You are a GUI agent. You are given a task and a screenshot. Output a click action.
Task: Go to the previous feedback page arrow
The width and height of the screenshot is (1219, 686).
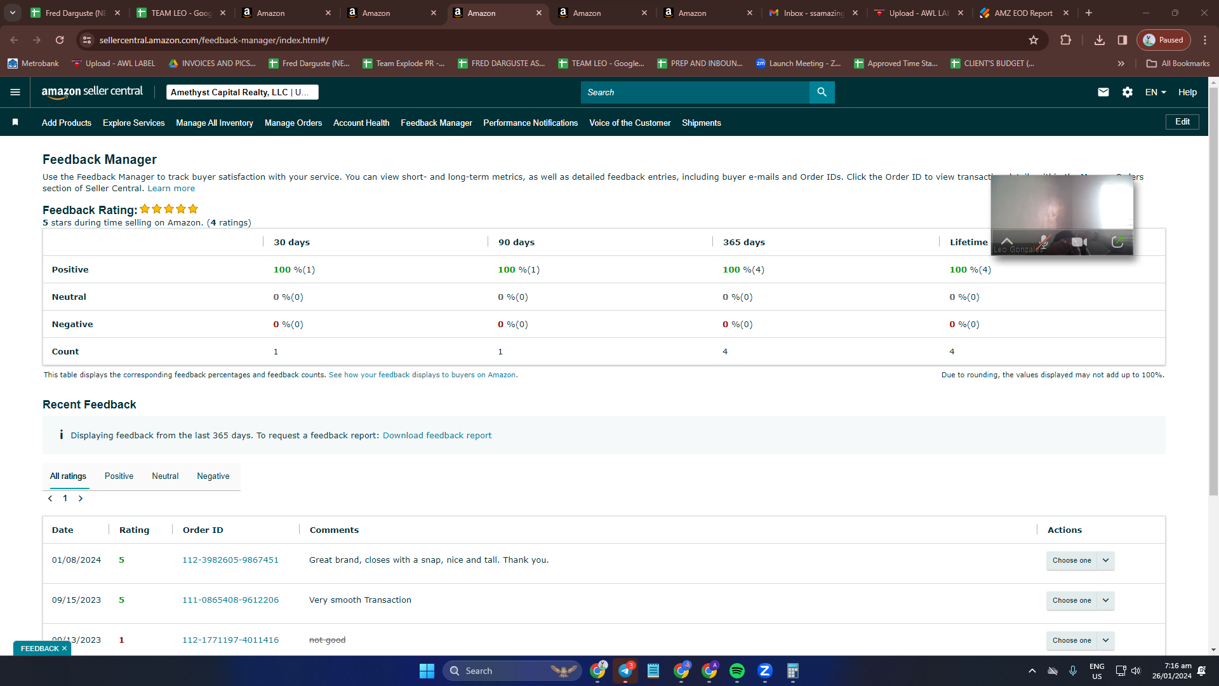[50, 499]
